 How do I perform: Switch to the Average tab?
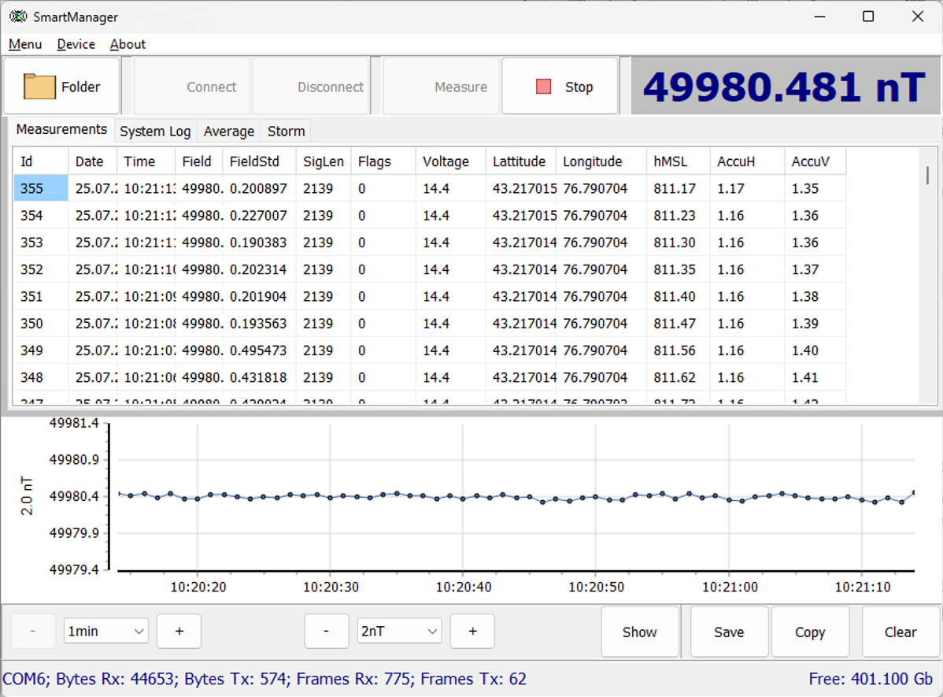(x=228, y=131)
